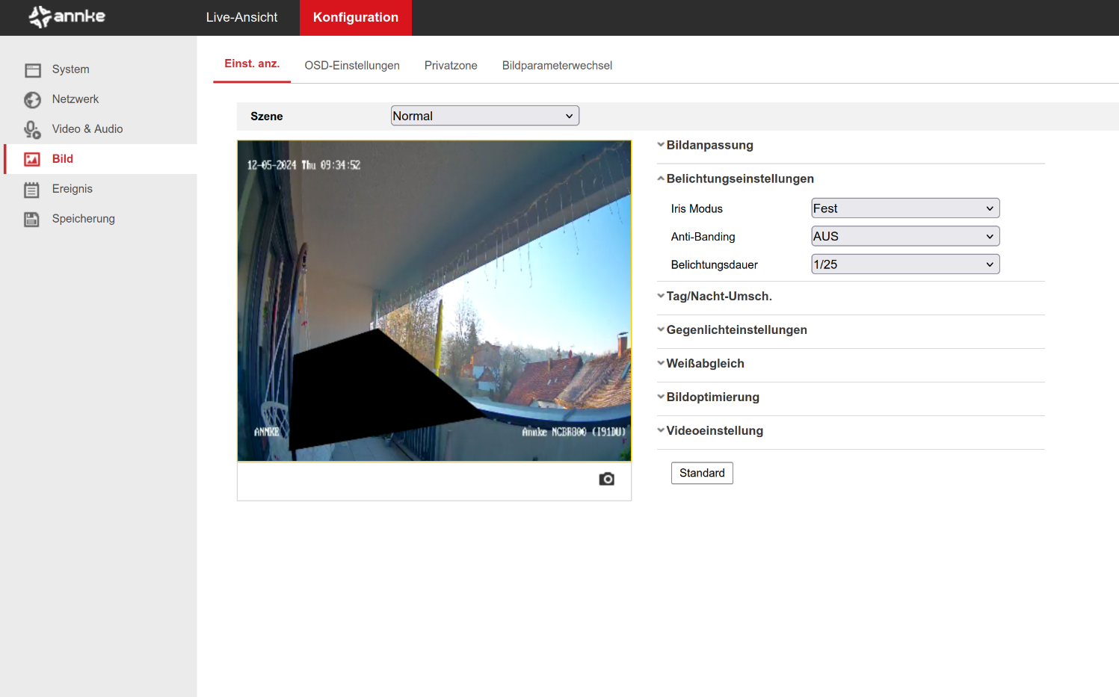
Task: Switch to the Bildparameterwechsel tab
Action: [557, 66]
